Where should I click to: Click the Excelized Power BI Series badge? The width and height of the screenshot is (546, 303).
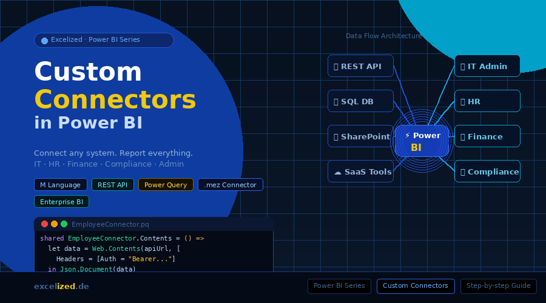104,40
